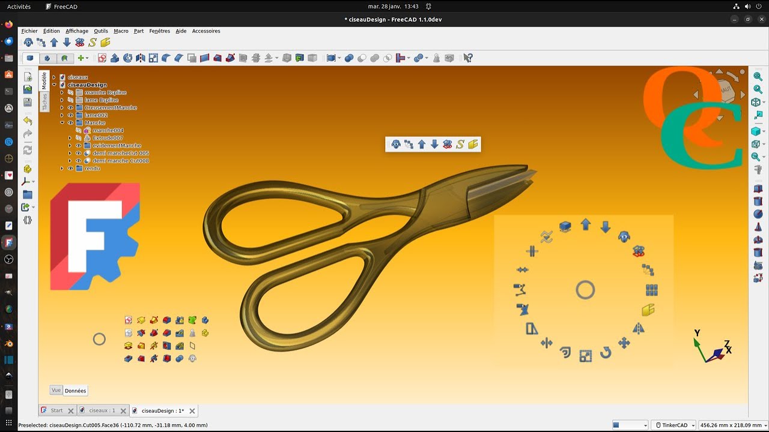The width and height of the screenshot is (769, 432).
Task: Click the Move arrows icon in the pie menu
Action: coord(624,343)
